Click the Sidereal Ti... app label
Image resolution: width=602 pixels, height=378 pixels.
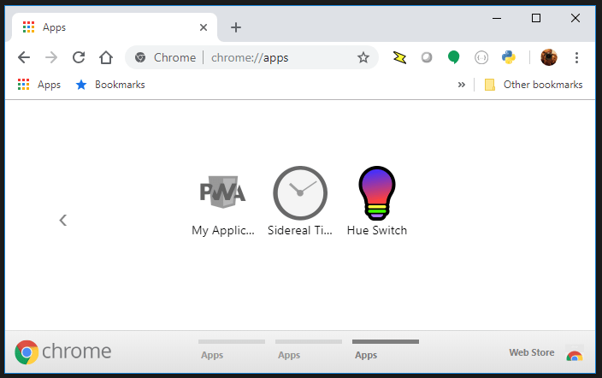pyautogui.click(x=300, y=231)
